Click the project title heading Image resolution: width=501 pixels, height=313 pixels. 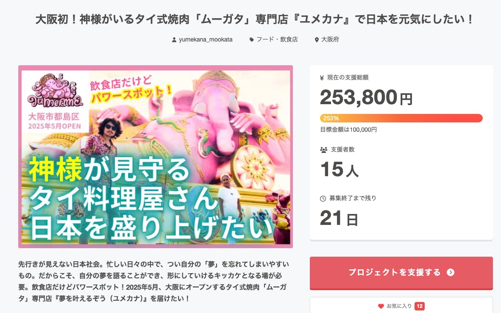(x=254, y=19)
